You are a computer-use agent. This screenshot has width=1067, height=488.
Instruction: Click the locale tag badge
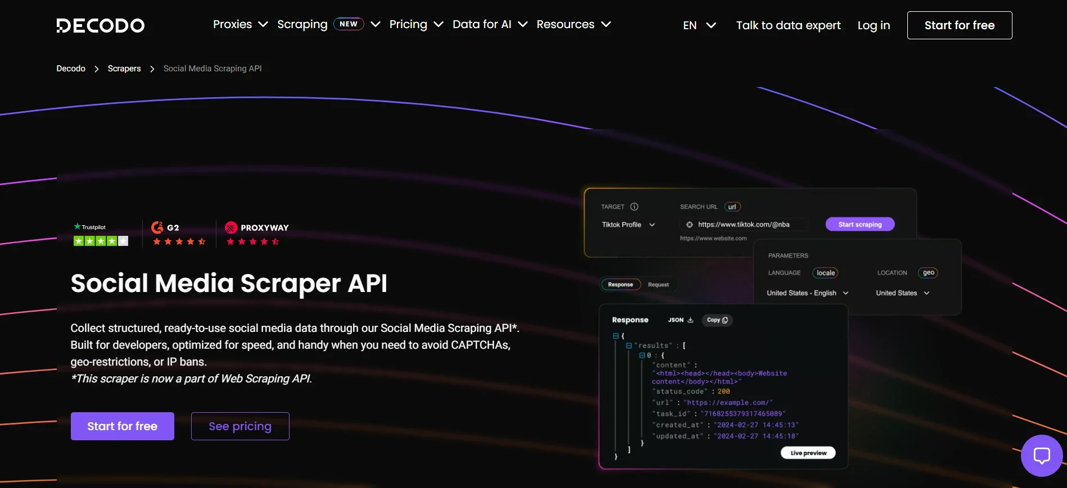[x=826, y=273]
